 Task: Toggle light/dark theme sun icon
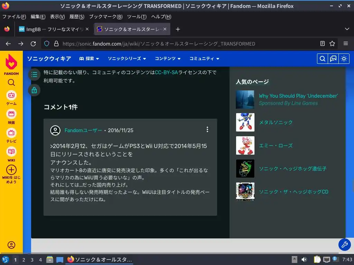(x=344, y=59)
